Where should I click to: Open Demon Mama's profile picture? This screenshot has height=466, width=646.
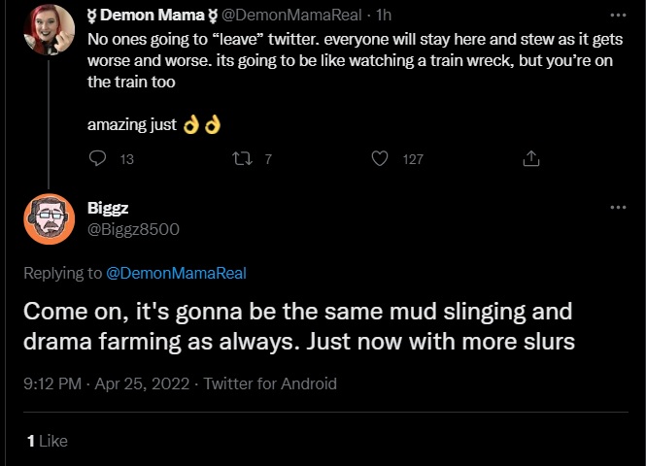tap(49, 30)
